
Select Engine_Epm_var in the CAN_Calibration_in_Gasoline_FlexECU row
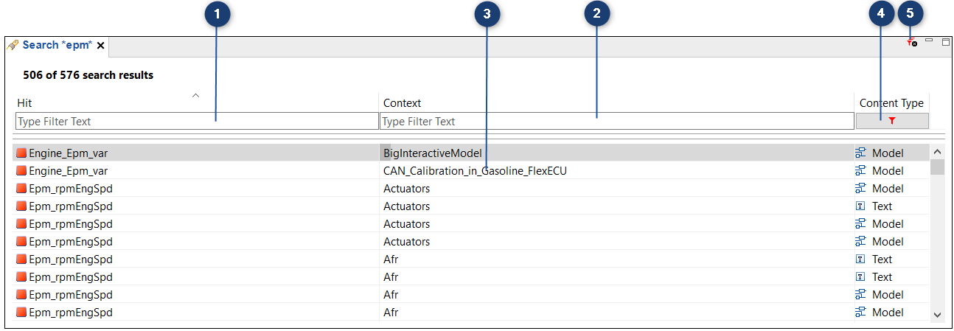pyautogui.click(x=69, y=171)
